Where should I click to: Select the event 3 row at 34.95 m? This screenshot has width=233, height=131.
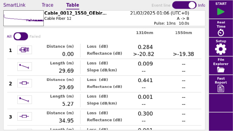(104, 117)
